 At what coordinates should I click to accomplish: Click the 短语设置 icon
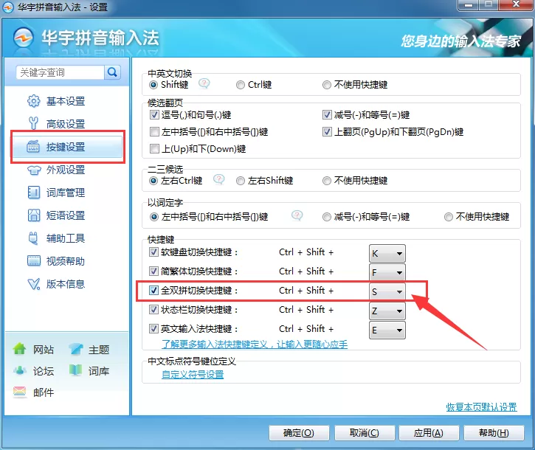(33, 215)
